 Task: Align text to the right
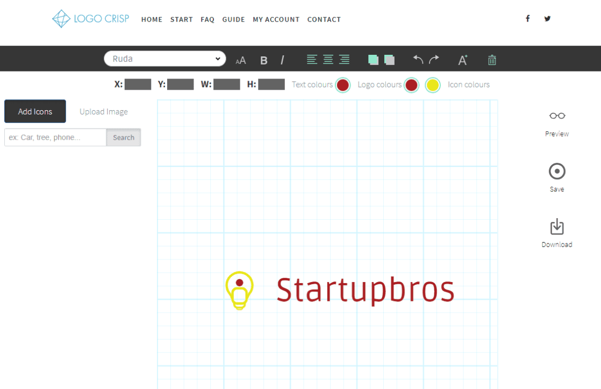pos(344,60)
